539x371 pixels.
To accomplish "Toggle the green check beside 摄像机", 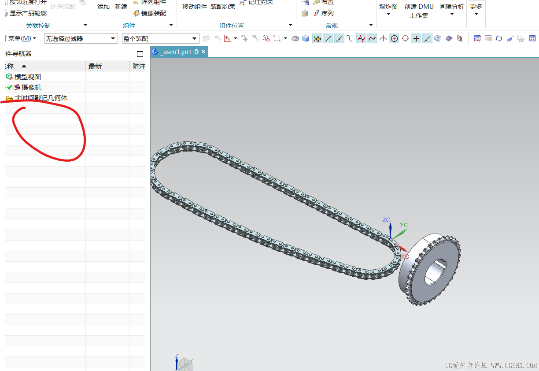I will click(x=9, y=87).
